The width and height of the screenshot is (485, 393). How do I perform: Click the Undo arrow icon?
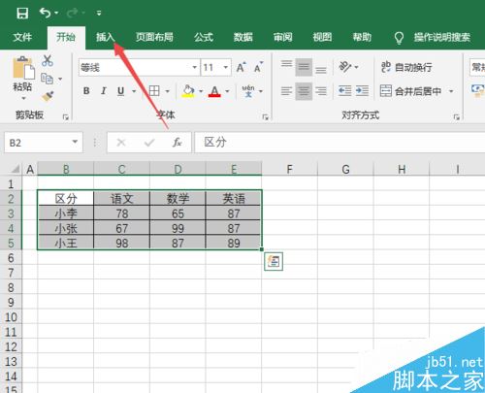click(x=46, y=13)
